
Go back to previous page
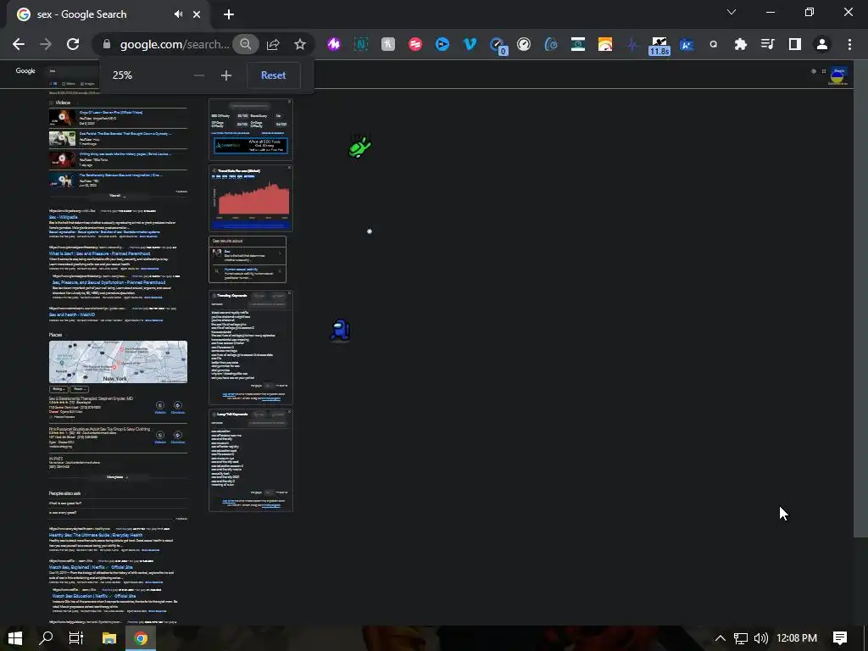coord(19,44)
